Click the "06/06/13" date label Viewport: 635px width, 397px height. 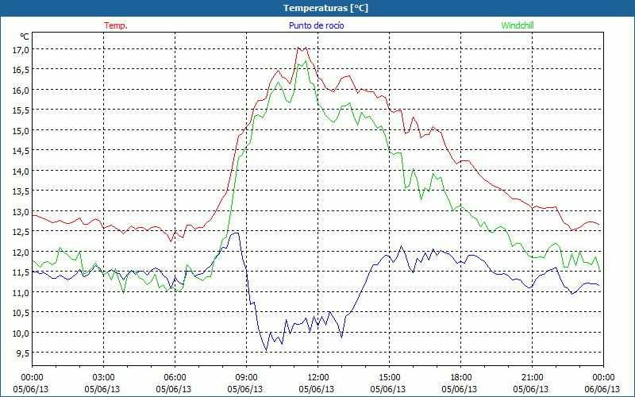602,389
